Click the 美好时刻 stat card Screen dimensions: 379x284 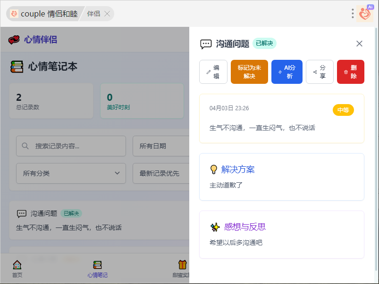coord(142,101)
